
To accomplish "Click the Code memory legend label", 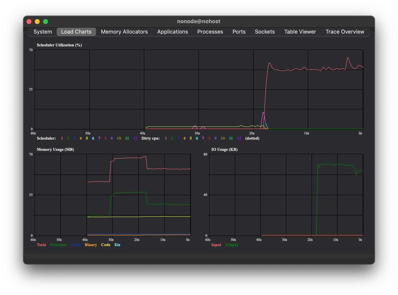I will [106, 245].
